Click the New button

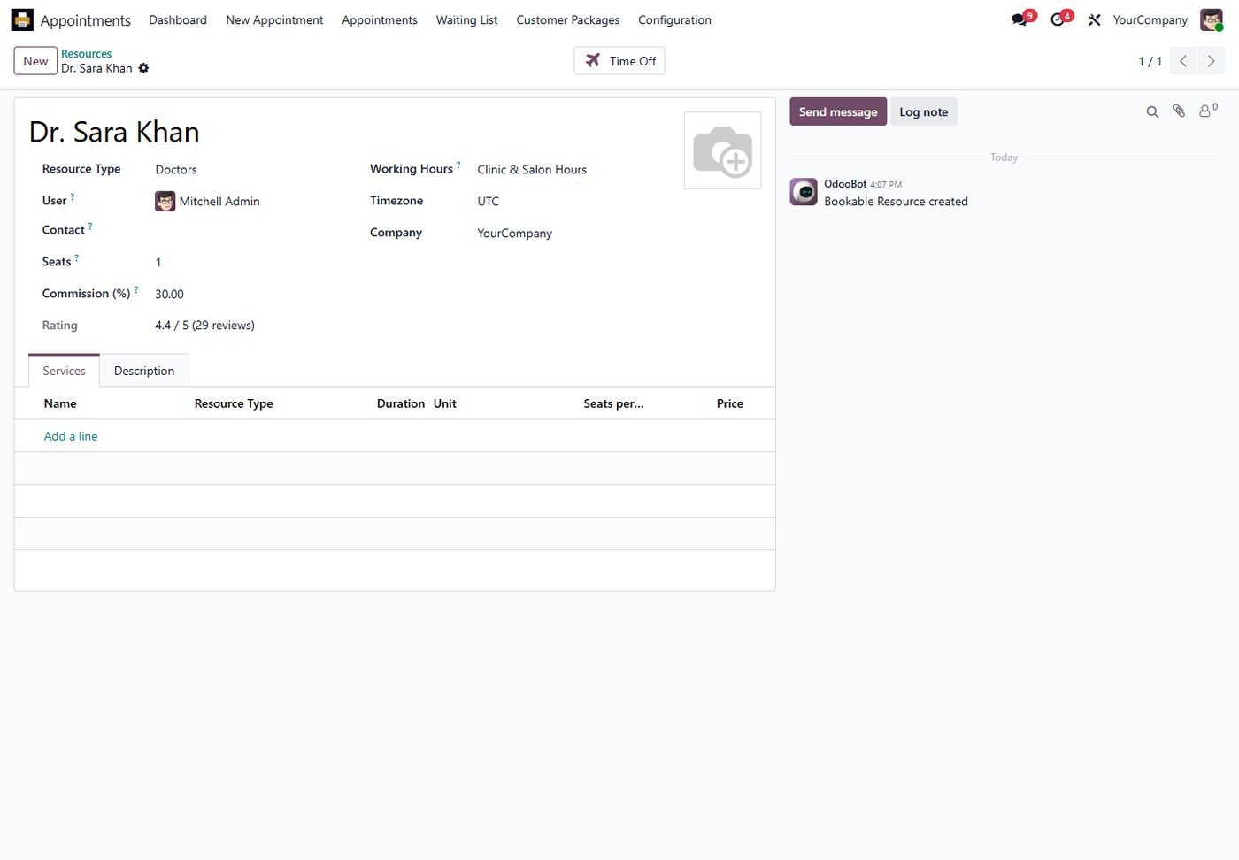tap(35, 61)
